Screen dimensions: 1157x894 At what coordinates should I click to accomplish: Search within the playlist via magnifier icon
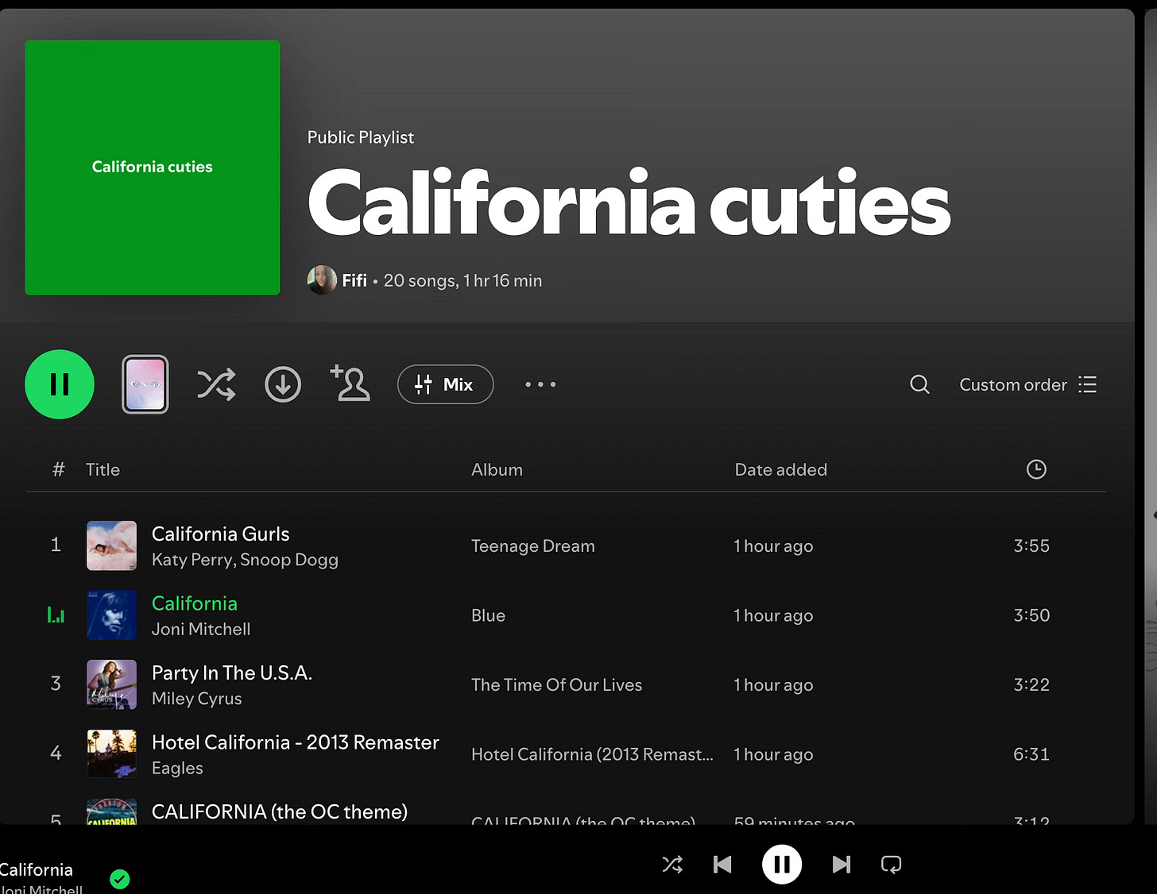click(x=919, y=384)
